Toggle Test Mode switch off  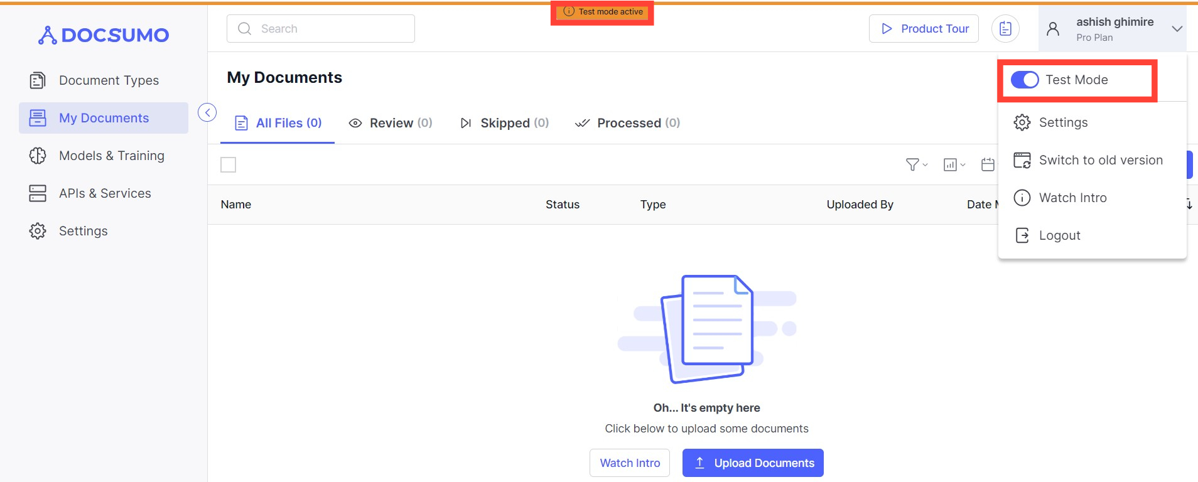coord(1025,80)
